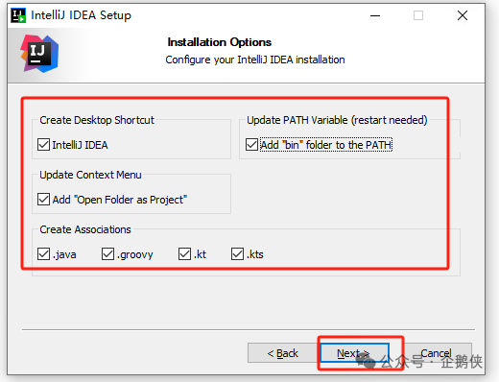This screenshot has height=382, width=499.
Task: Toggle the .kts association checkbox
Action: click(x=237, y=254)
